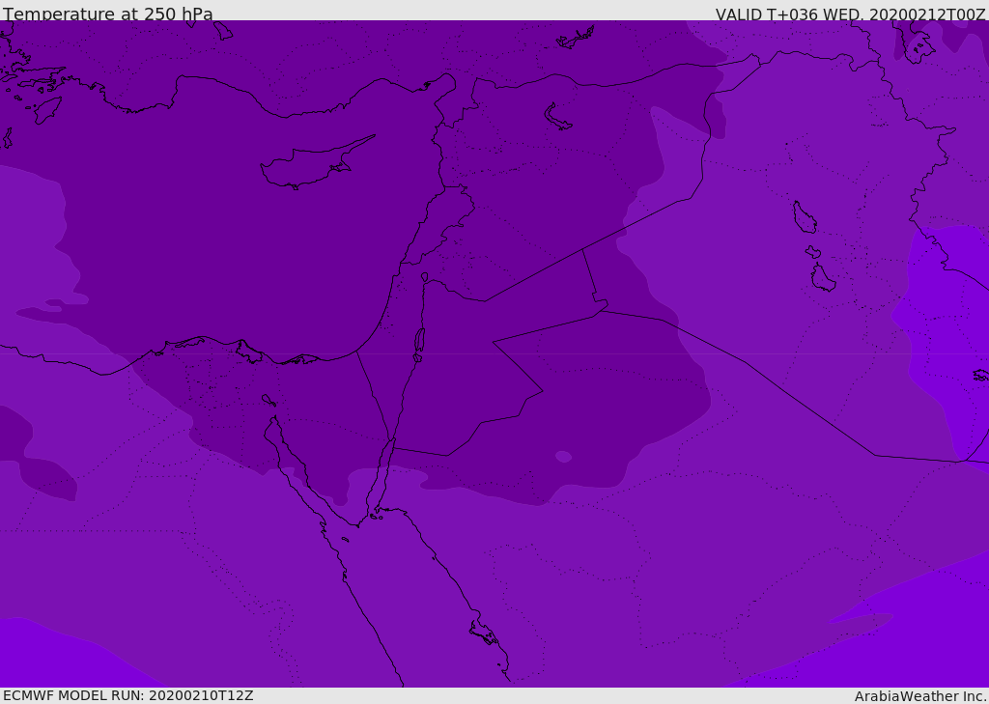
Task: Open the ArabiaWeather Inc. credit text
Action: 920,696
